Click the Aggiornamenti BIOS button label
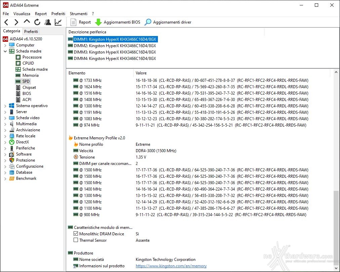 (122, 22)
